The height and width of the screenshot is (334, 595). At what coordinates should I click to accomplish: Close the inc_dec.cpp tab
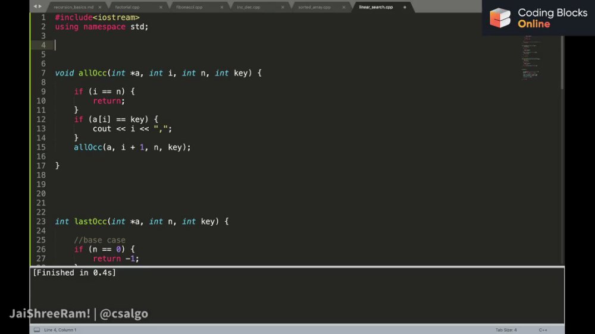click(x=283, y=7)
